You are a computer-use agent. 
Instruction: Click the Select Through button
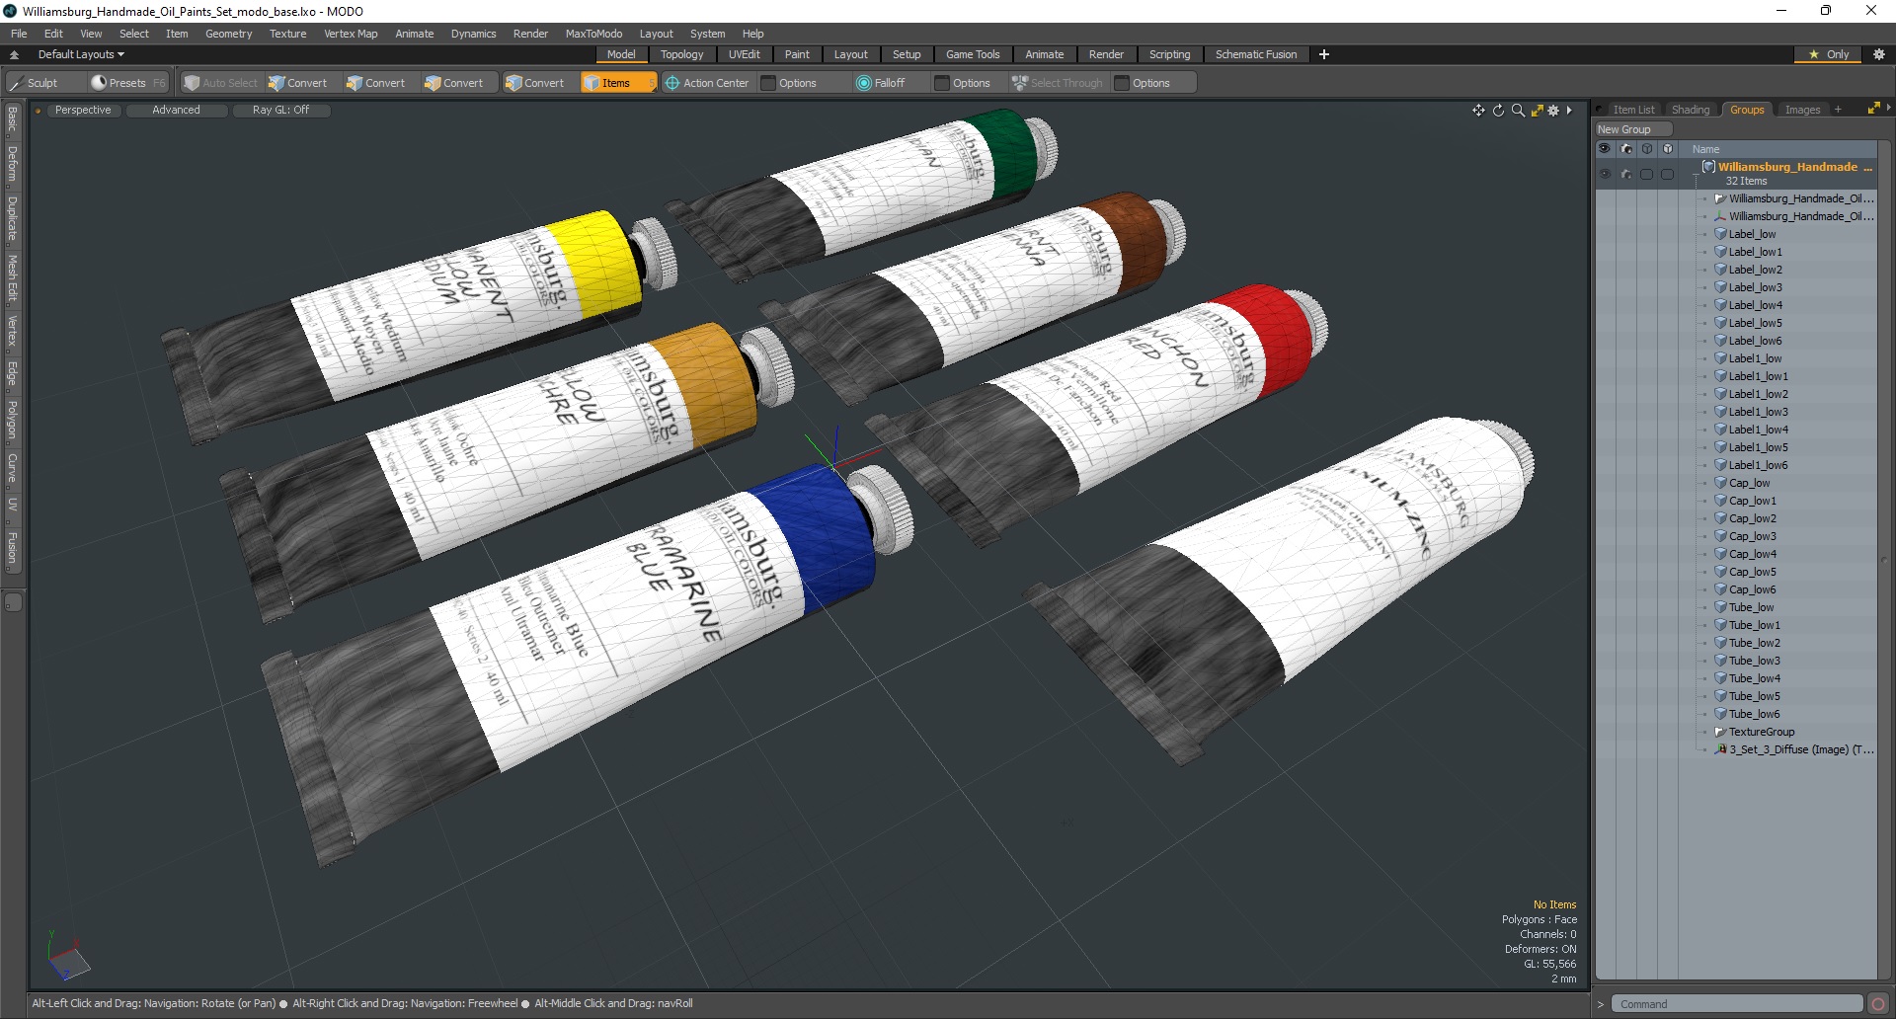pos(1058,83)
